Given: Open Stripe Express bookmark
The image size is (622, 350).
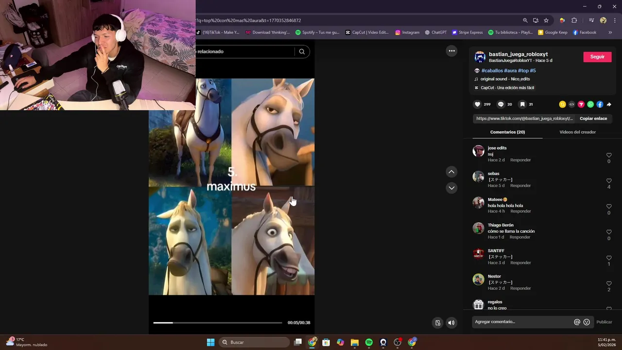Looking at the screenshot, I should (467, 33).
